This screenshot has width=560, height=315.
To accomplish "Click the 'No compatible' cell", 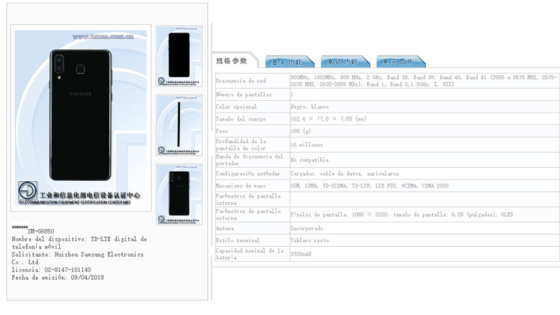I will click(309, 160).
